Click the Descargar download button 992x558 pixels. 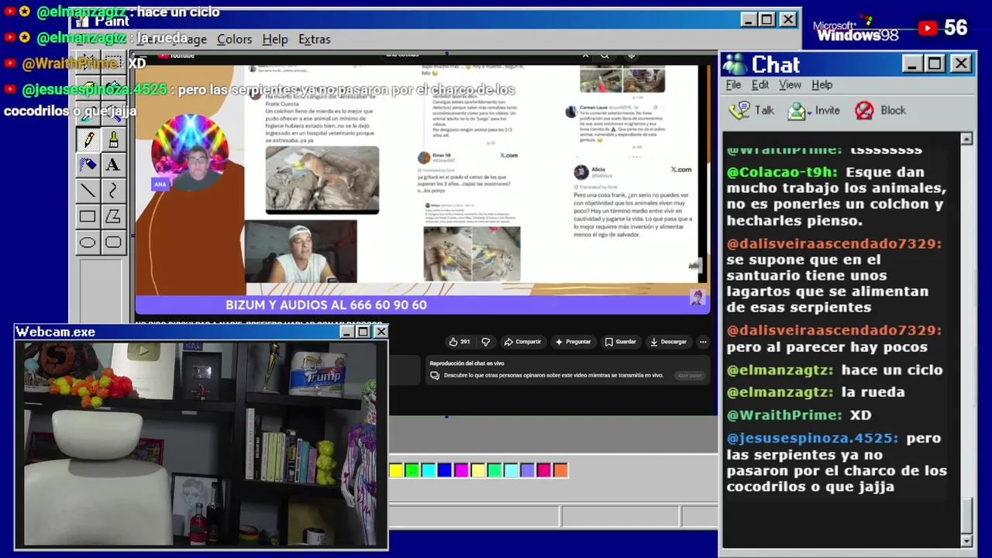668,342
